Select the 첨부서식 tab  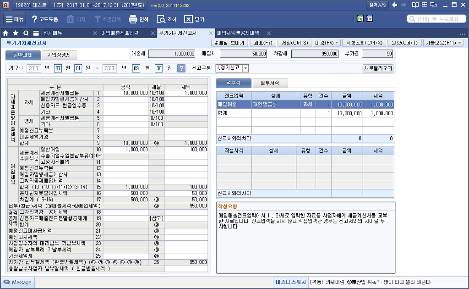271,83
